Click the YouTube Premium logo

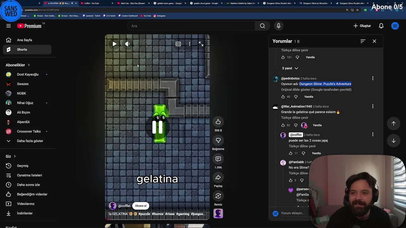(x=29, y=26)
